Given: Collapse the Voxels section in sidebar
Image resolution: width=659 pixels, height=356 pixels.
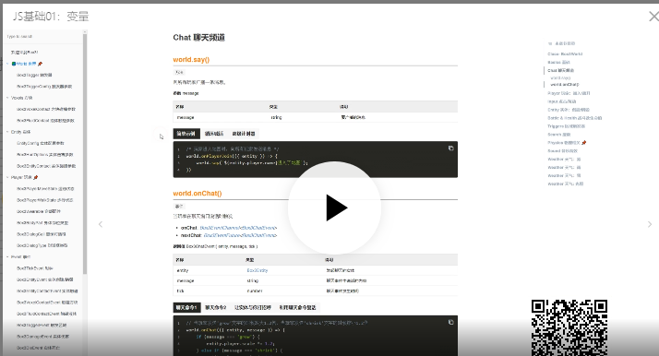Looking at the screenshot, I should pos(7,98).
